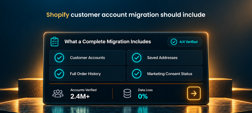Click the glowing arrow button

tap(194, 93)
